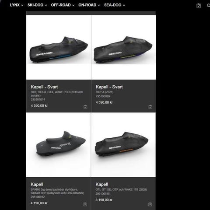Image resolution: width=210 pixels, height=210 pixels.
Task: Add RXT Kapell - Svart 295101014 to list icon
Action: click(x=85, y=107)
